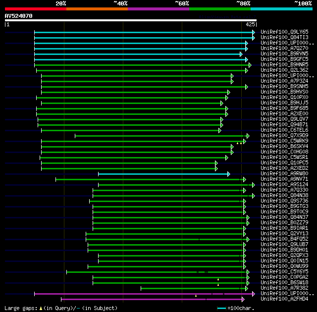Click the UniRef100_A7P3Z4 label
The width and height of the screenshot is (317, 312).
(x=284, y=81)
